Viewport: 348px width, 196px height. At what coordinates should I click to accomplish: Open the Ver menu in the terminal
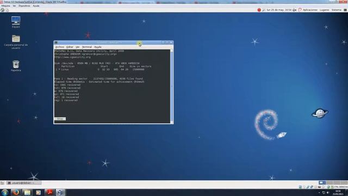[77, 47]
